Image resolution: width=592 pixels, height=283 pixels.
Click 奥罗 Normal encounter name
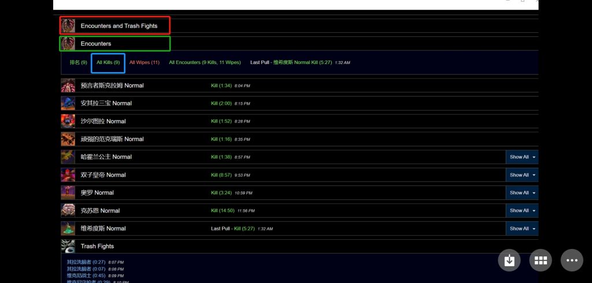[97, 193]
